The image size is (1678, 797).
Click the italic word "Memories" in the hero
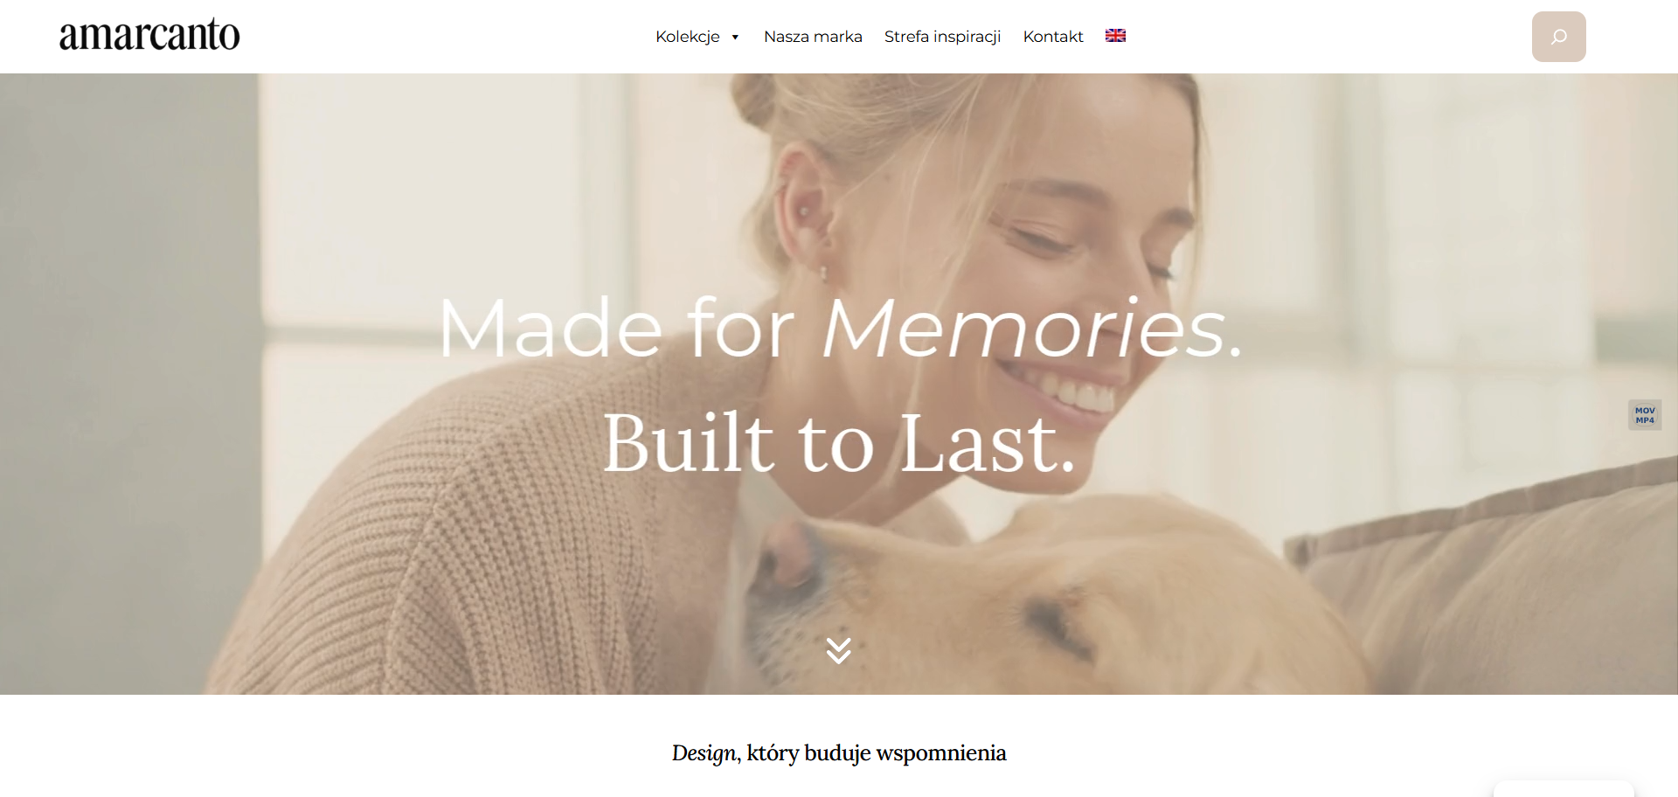click(1023, 329)
